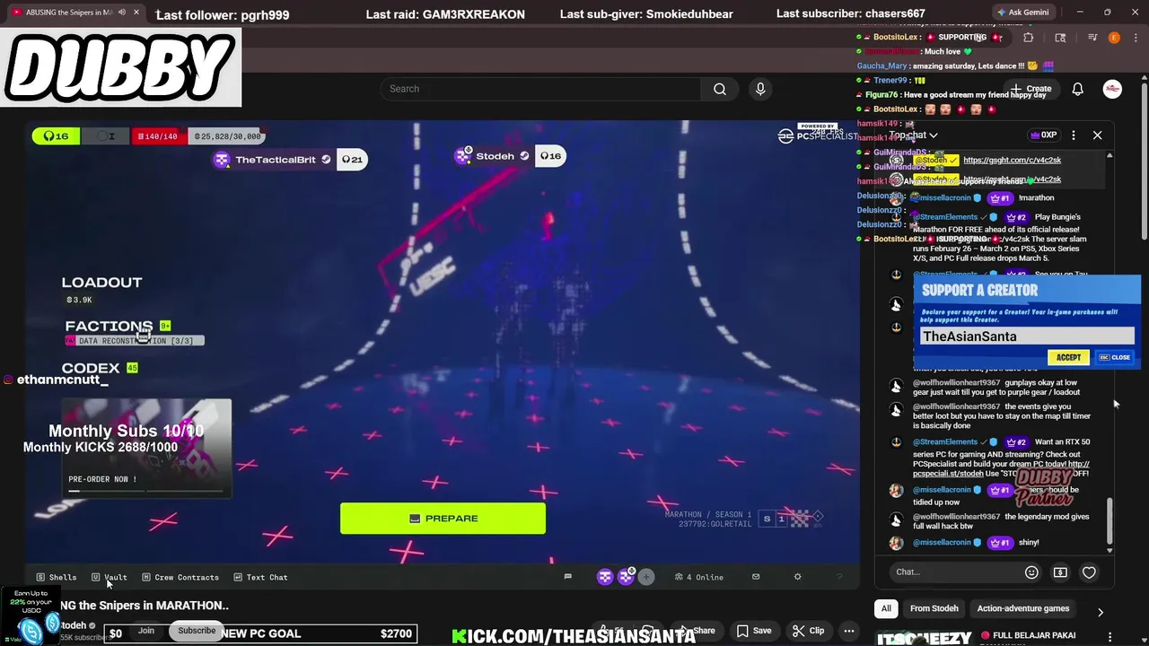Open more actions ellipsis under video

click(x=849, y=631)
